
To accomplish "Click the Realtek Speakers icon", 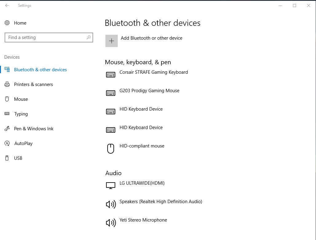I will coord(111,204).
